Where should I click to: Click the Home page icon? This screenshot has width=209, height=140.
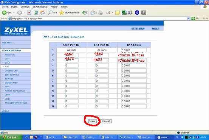[x=42, y=12]
